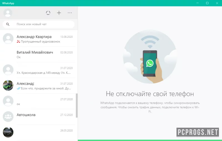Viewport: 222px width, 141px height.
Task: Maximize the WhatsApp window
Action: click(x=207, y=3)
